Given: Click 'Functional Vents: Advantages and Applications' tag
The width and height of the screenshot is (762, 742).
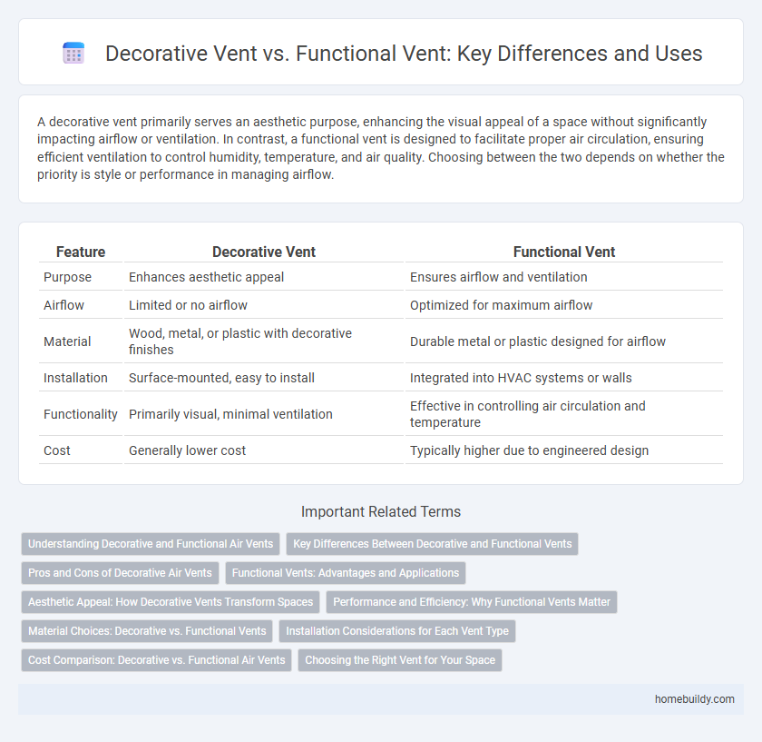Looking at the screenshot, I should (346, 573).
